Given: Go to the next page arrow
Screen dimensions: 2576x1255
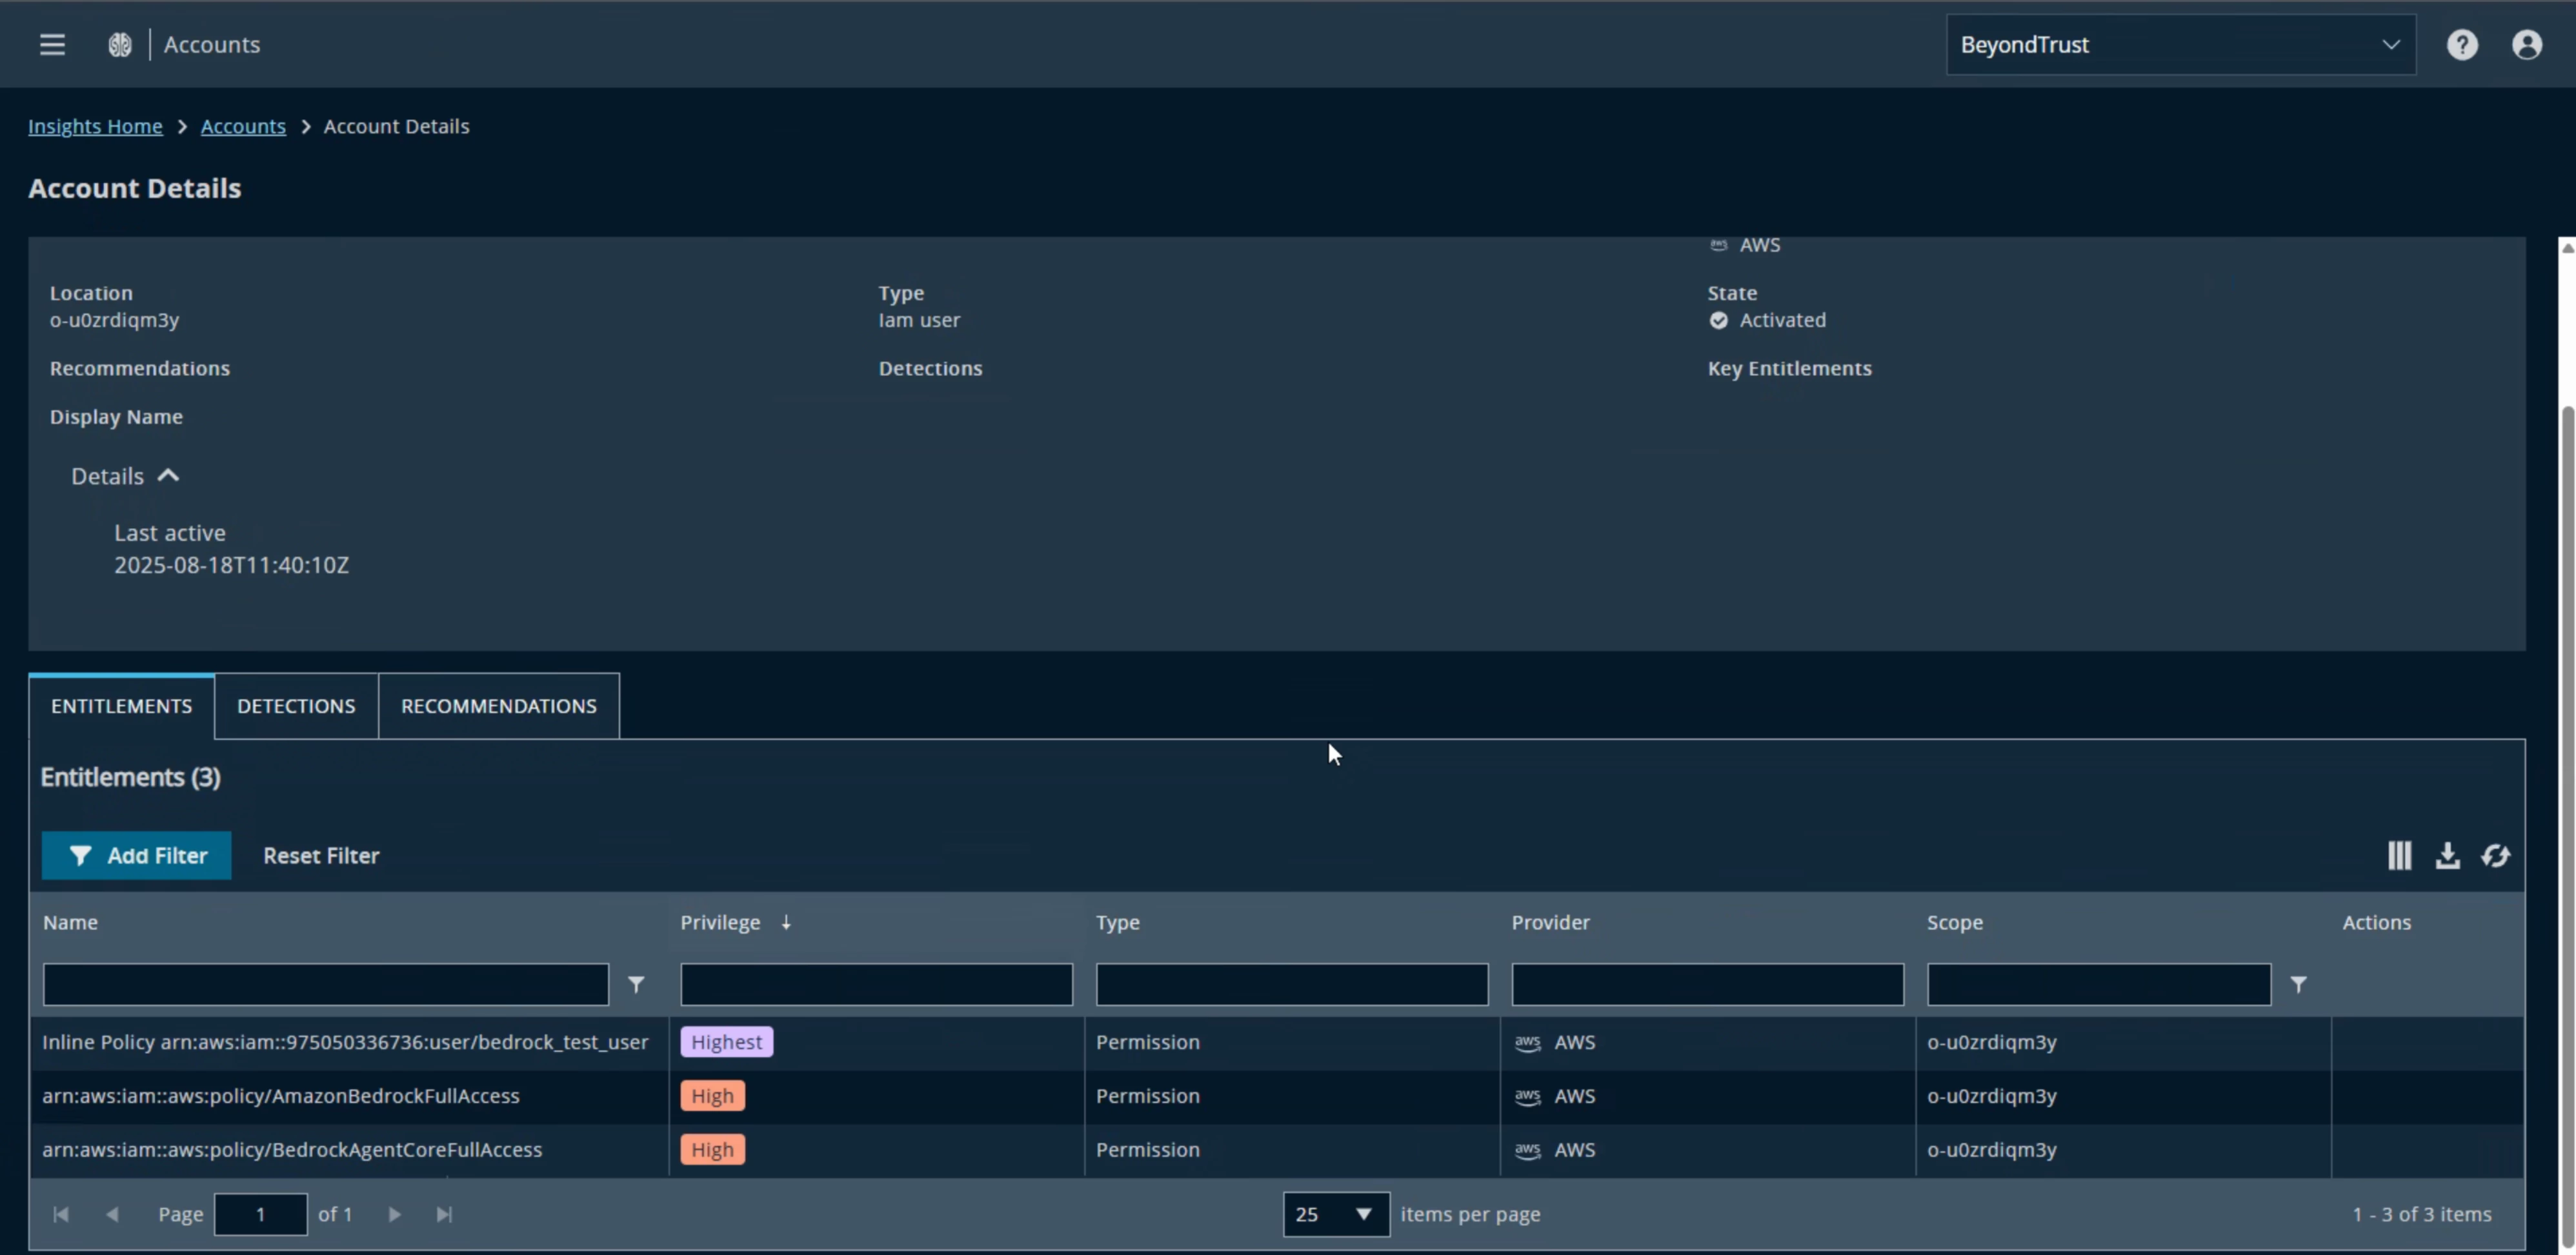Looking at the screenshot, I should [394, 1214].
